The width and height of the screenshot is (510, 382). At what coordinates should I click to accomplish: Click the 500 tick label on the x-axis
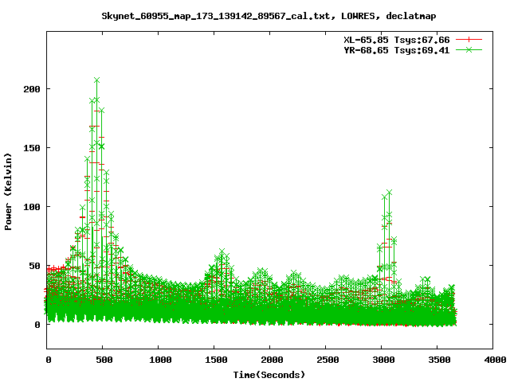(x=103, y=360)
